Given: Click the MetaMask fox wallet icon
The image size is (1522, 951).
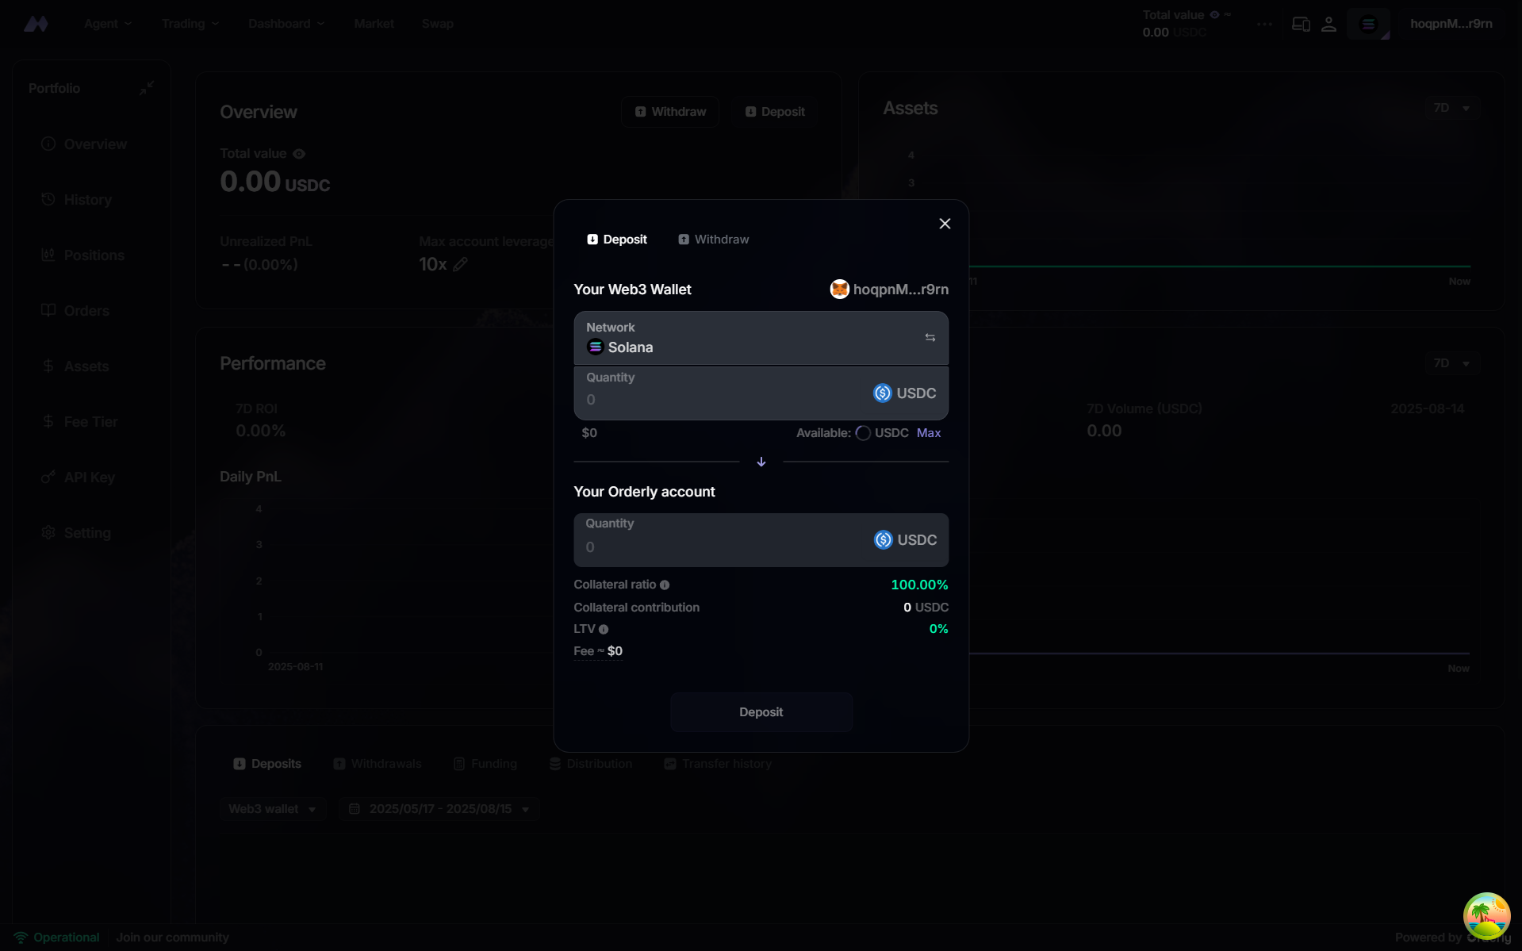Looking at the screenshot, I should (839, 290).
